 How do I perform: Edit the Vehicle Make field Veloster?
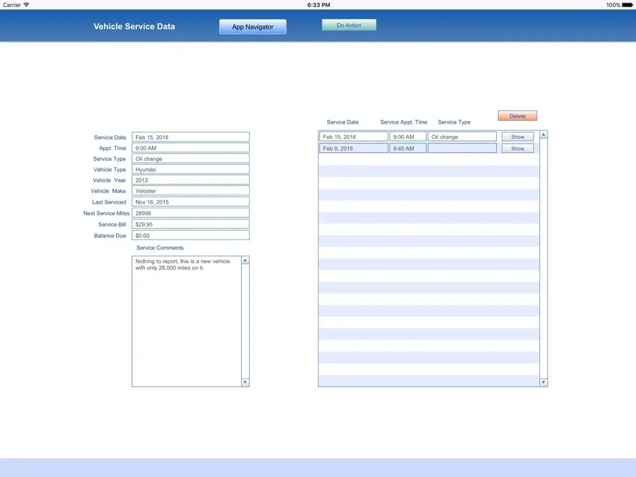tap(190, 191)
